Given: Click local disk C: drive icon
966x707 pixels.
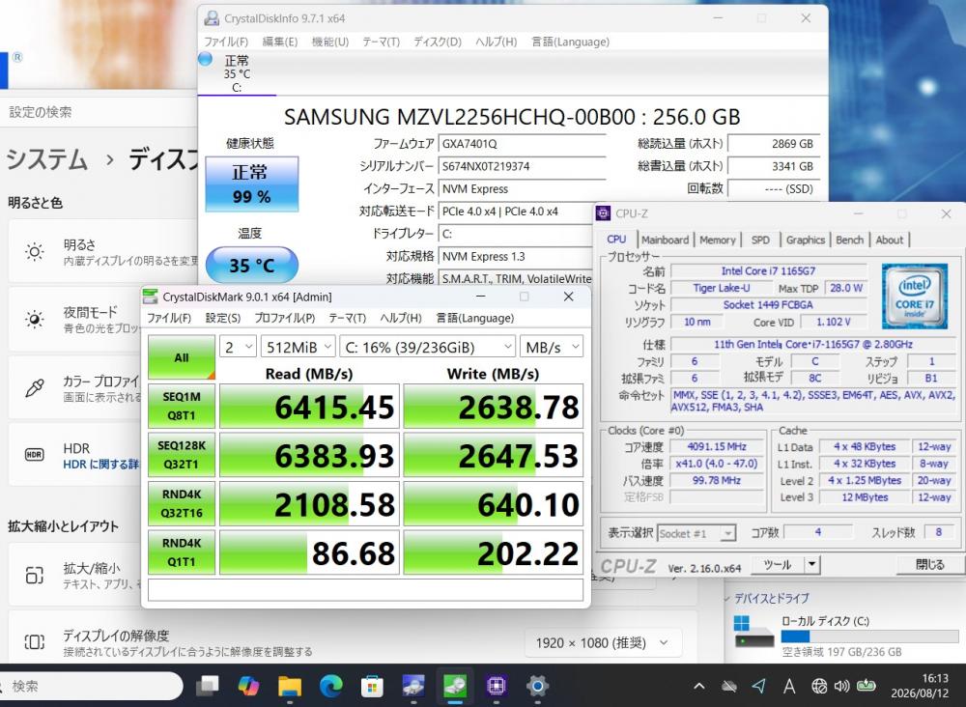Looking at the screenshot, I should [753, 633].
